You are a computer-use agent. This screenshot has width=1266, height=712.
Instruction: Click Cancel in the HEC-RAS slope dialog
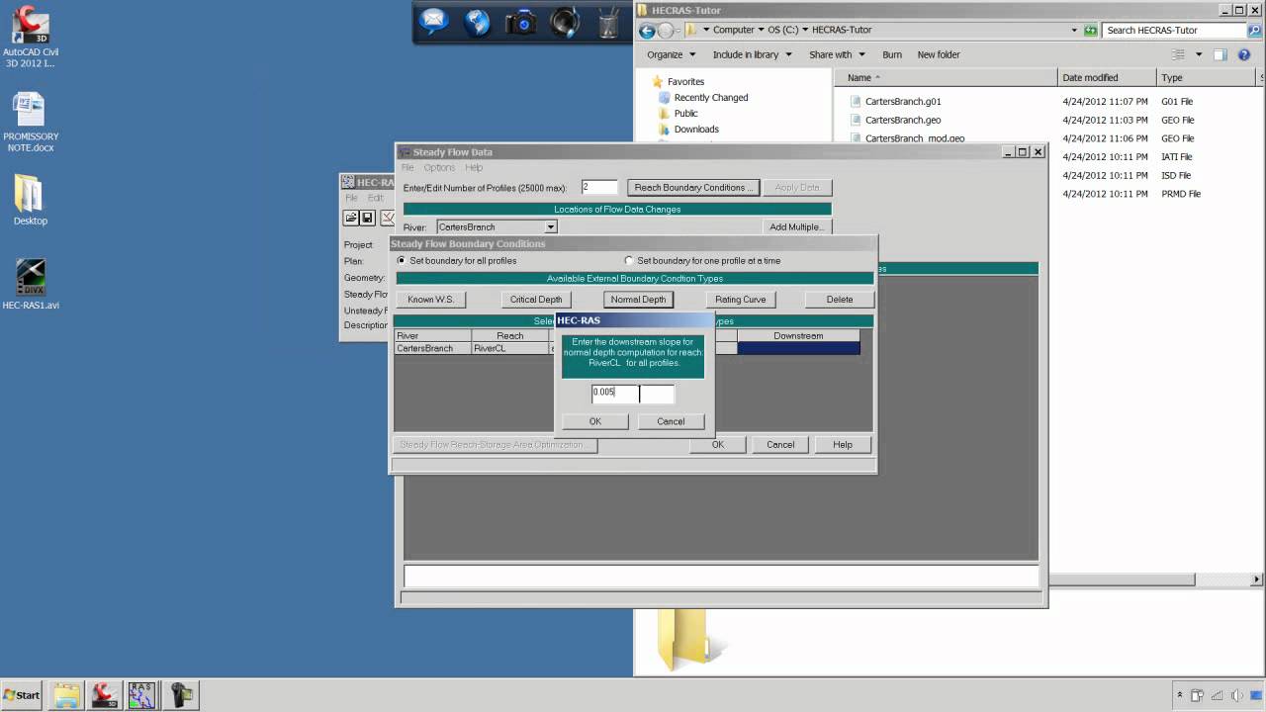coord(671,421)
